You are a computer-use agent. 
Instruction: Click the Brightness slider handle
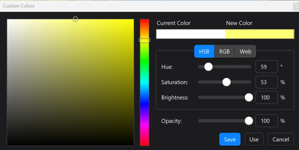coord(249,97)
